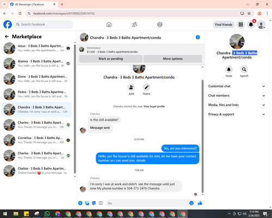
Task: Open Windows notification center icon
Action: point(265,214)
